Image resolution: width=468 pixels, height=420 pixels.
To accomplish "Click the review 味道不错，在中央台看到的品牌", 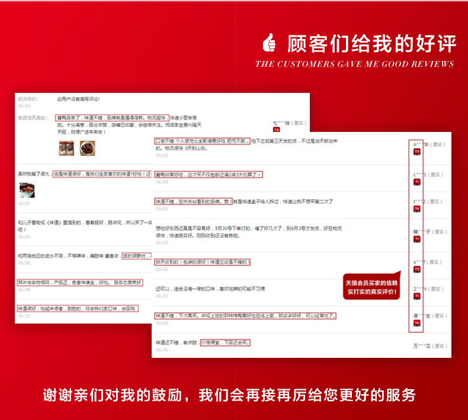I will 244,202.
